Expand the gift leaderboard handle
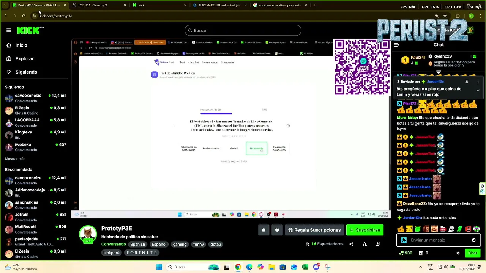The height and width of the screenshot is (273, 486). (x=439, y=71)
